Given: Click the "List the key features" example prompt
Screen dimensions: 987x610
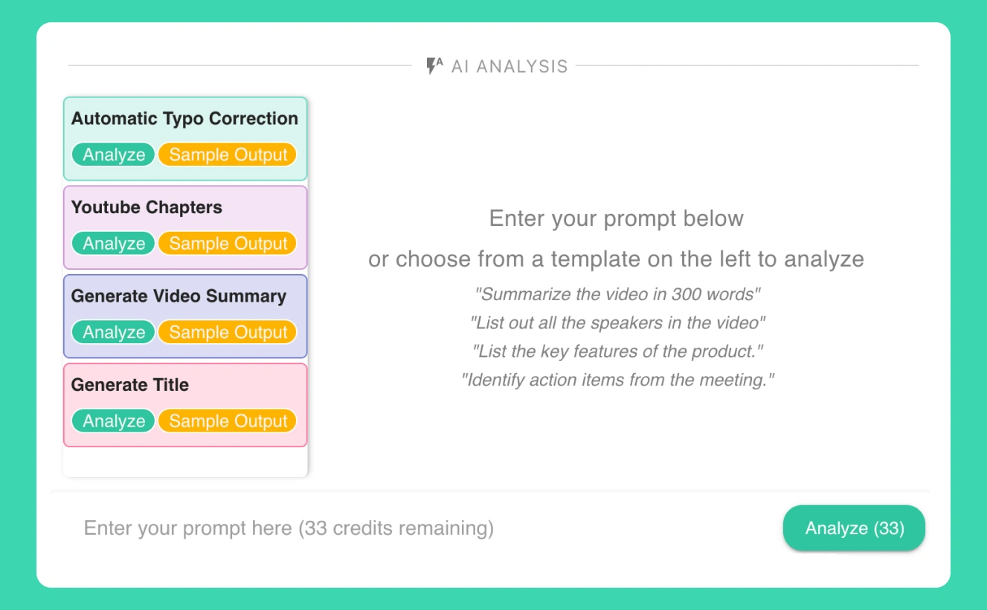Looking at the screenshot, I should point(617,351).
